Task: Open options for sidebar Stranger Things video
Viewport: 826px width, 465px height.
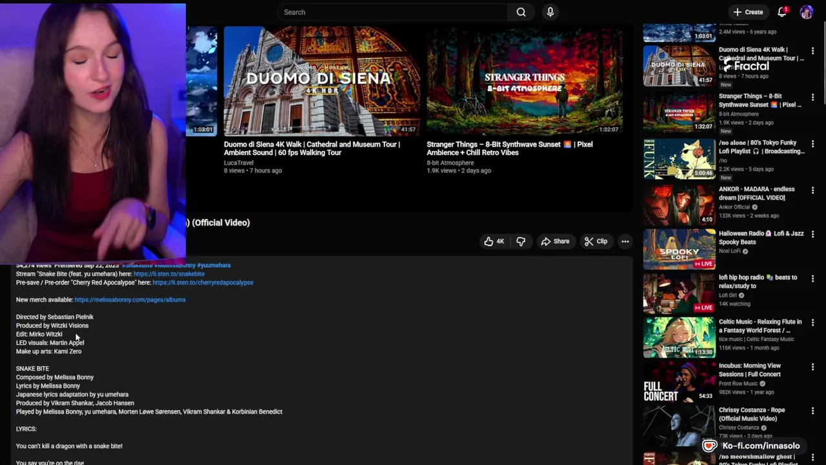Action: point(812,98)
